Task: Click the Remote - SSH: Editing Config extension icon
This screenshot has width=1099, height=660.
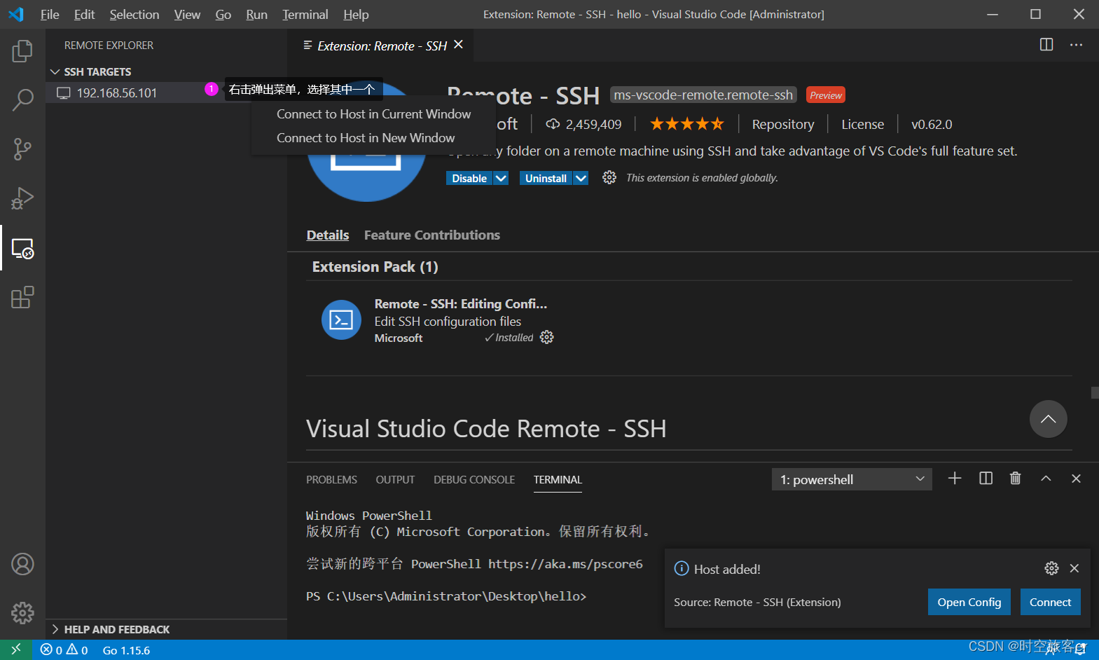Action: coord(341,319)
